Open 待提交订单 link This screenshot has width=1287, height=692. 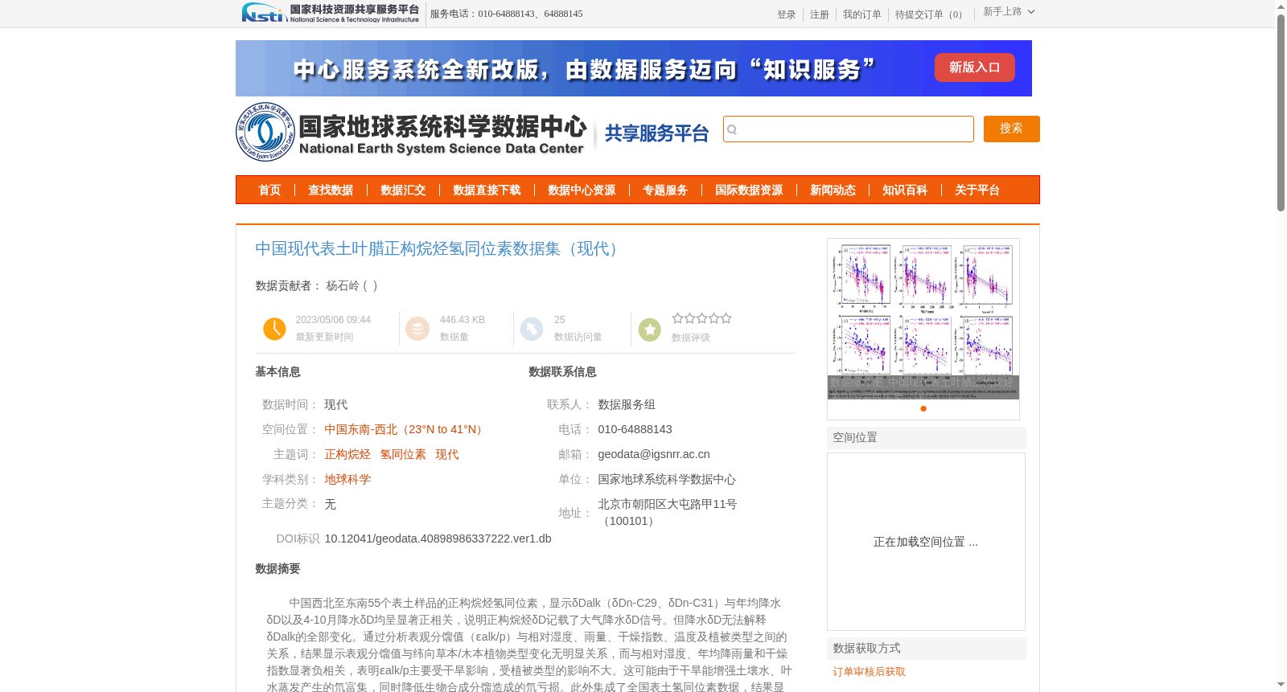[931, 14]
